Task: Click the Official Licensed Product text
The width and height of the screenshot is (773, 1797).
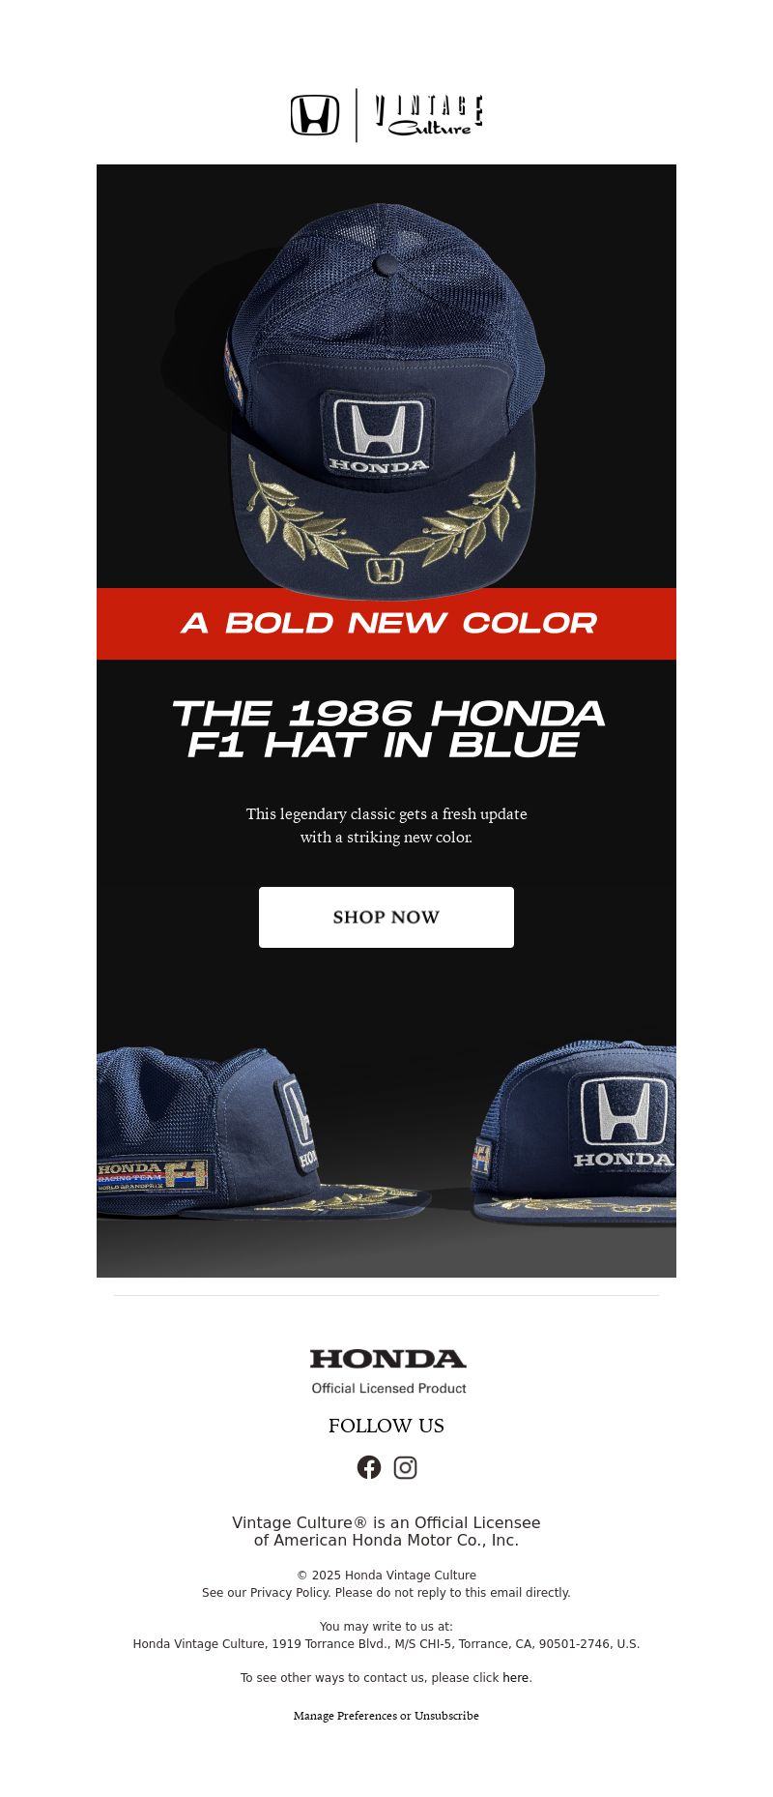Action: [x=388, y=1388]
